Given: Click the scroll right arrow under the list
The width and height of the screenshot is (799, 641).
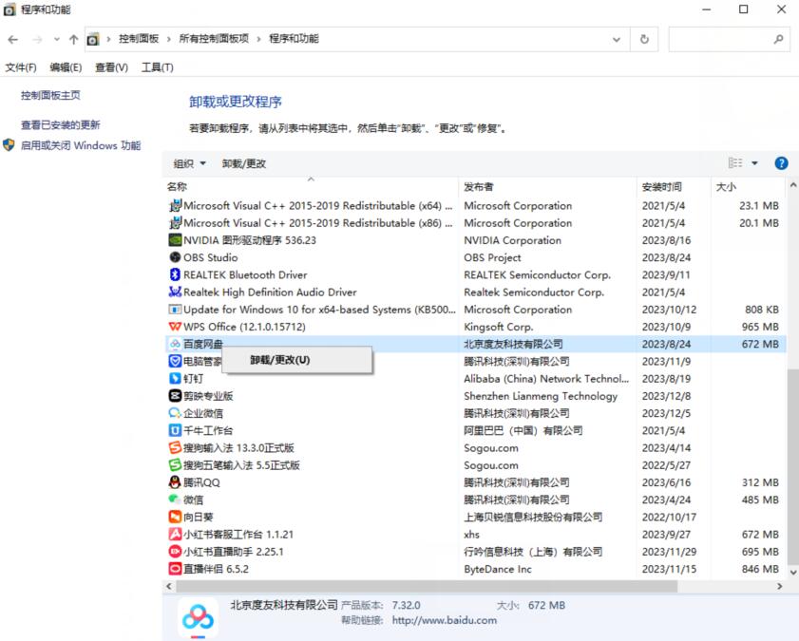Looking at the screenshot, I should click(x=780, y=586).
